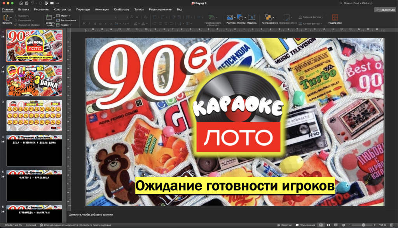Toggle strikethrough formatting
This screenshot has width=398, height=228.
click(x=100, y=24)
